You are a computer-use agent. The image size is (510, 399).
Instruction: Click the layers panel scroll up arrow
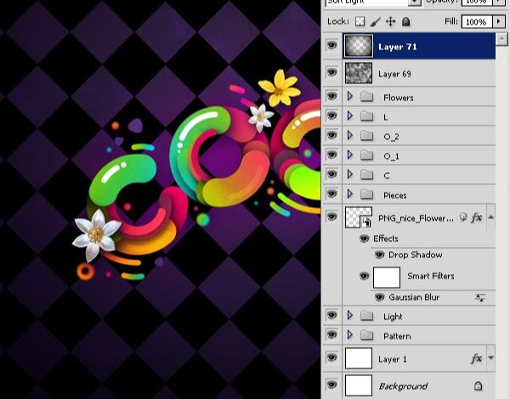click(x=501, y=39)
